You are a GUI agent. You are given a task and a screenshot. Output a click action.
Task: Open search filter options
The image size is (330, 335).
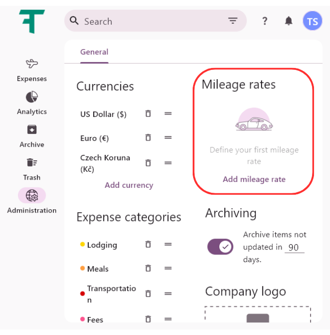pyautogui.click(x=233, y=21)
